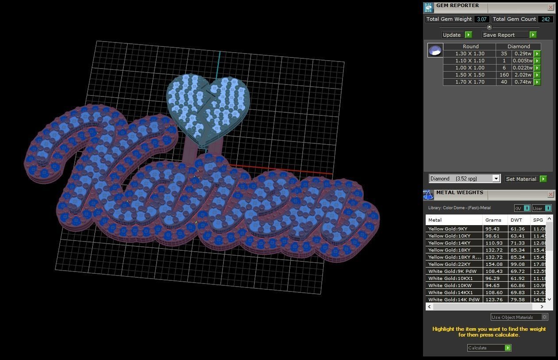Select the White Gold:9K PdW row
Screen dimensions: 558x360
(486, 271)
